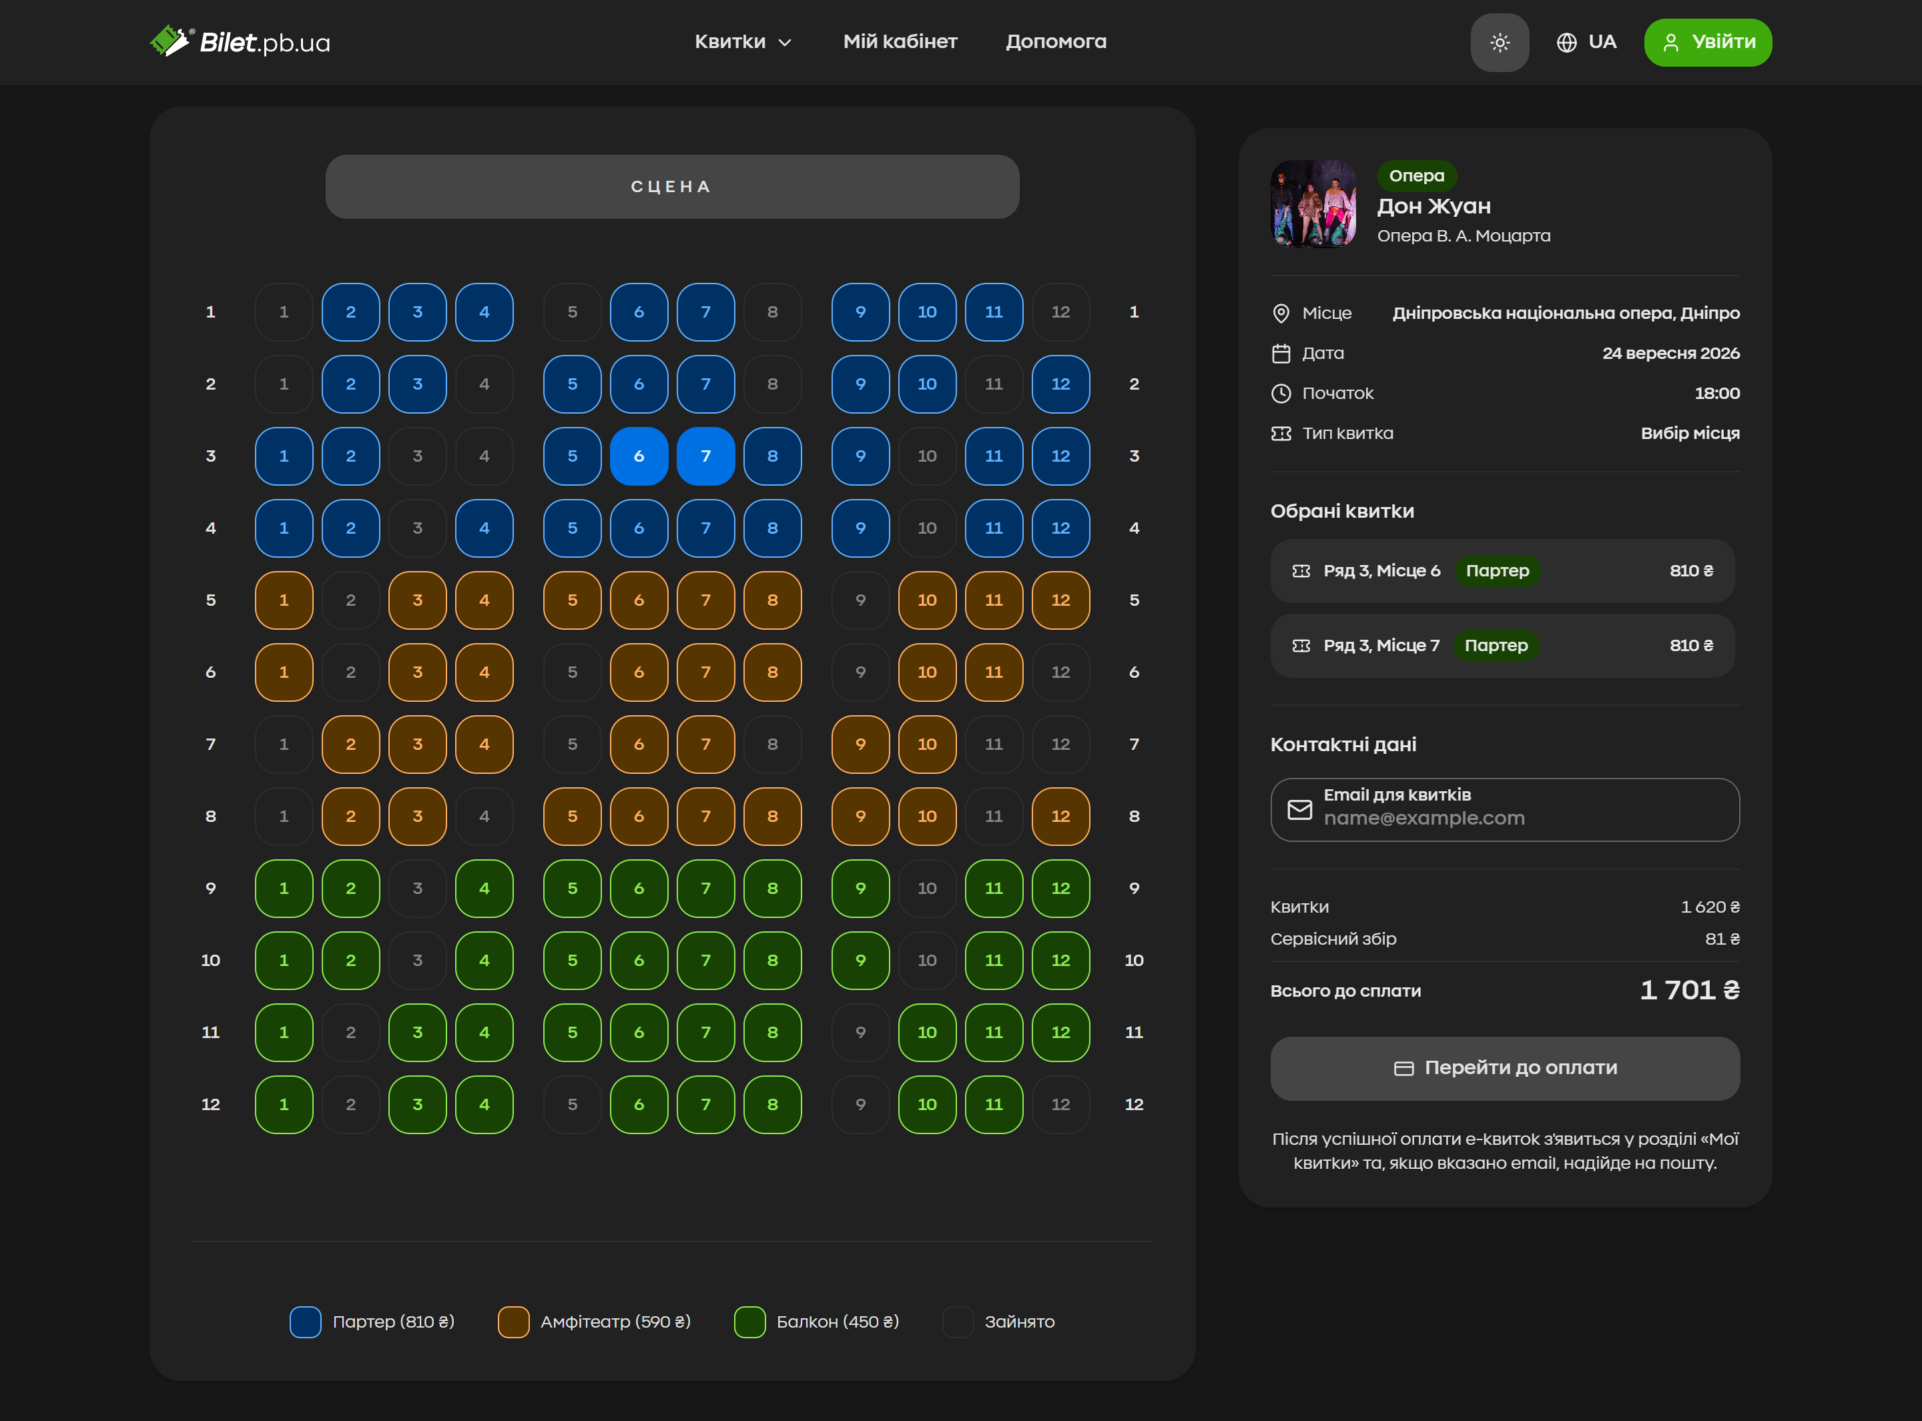
Task: Open the Квитки dropdown menu
Action: 743,41
